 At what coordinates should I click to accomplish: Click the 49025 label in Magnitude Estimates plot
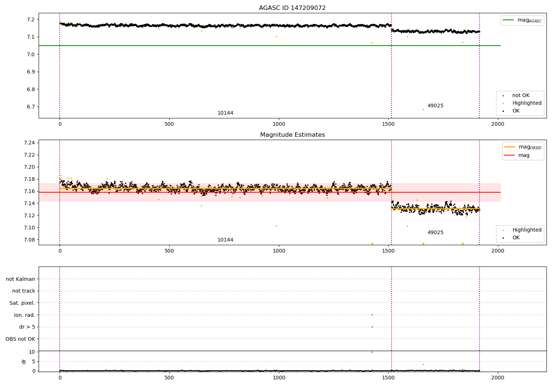click(435, 233)
